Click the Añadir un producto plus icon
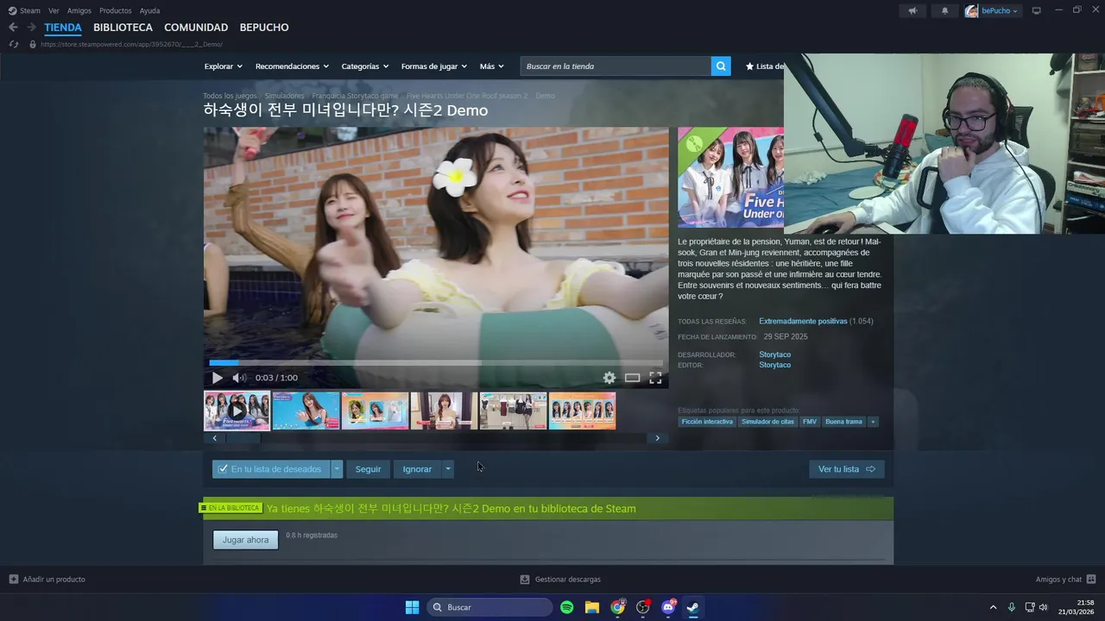Screen dimensions: 1105x621 [x=14, y=580]
